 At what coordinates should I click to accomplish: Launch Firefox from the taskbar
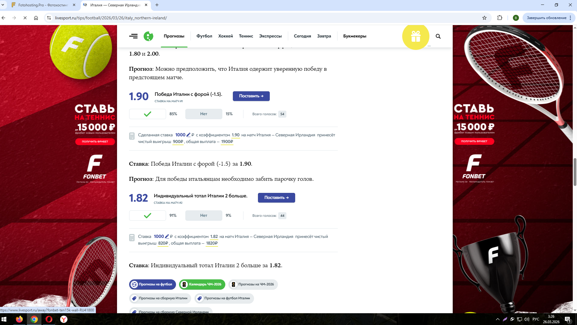coord(19,319)
